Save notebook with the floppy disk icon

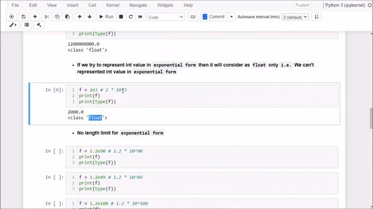click(x=23, y=17)
